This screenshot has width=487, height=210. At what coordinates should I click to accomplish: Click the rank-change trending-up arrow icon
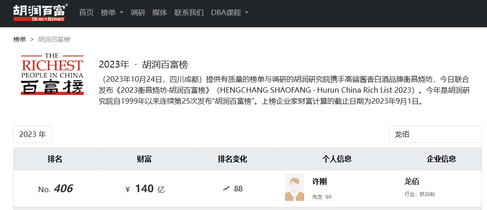(226, 189)
